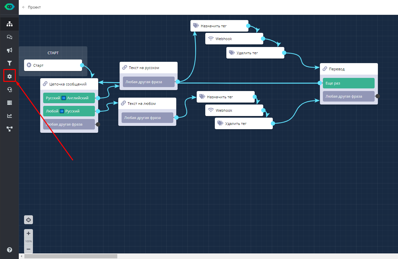Select the flow structure icon at the sidebar top

(9, 24)
